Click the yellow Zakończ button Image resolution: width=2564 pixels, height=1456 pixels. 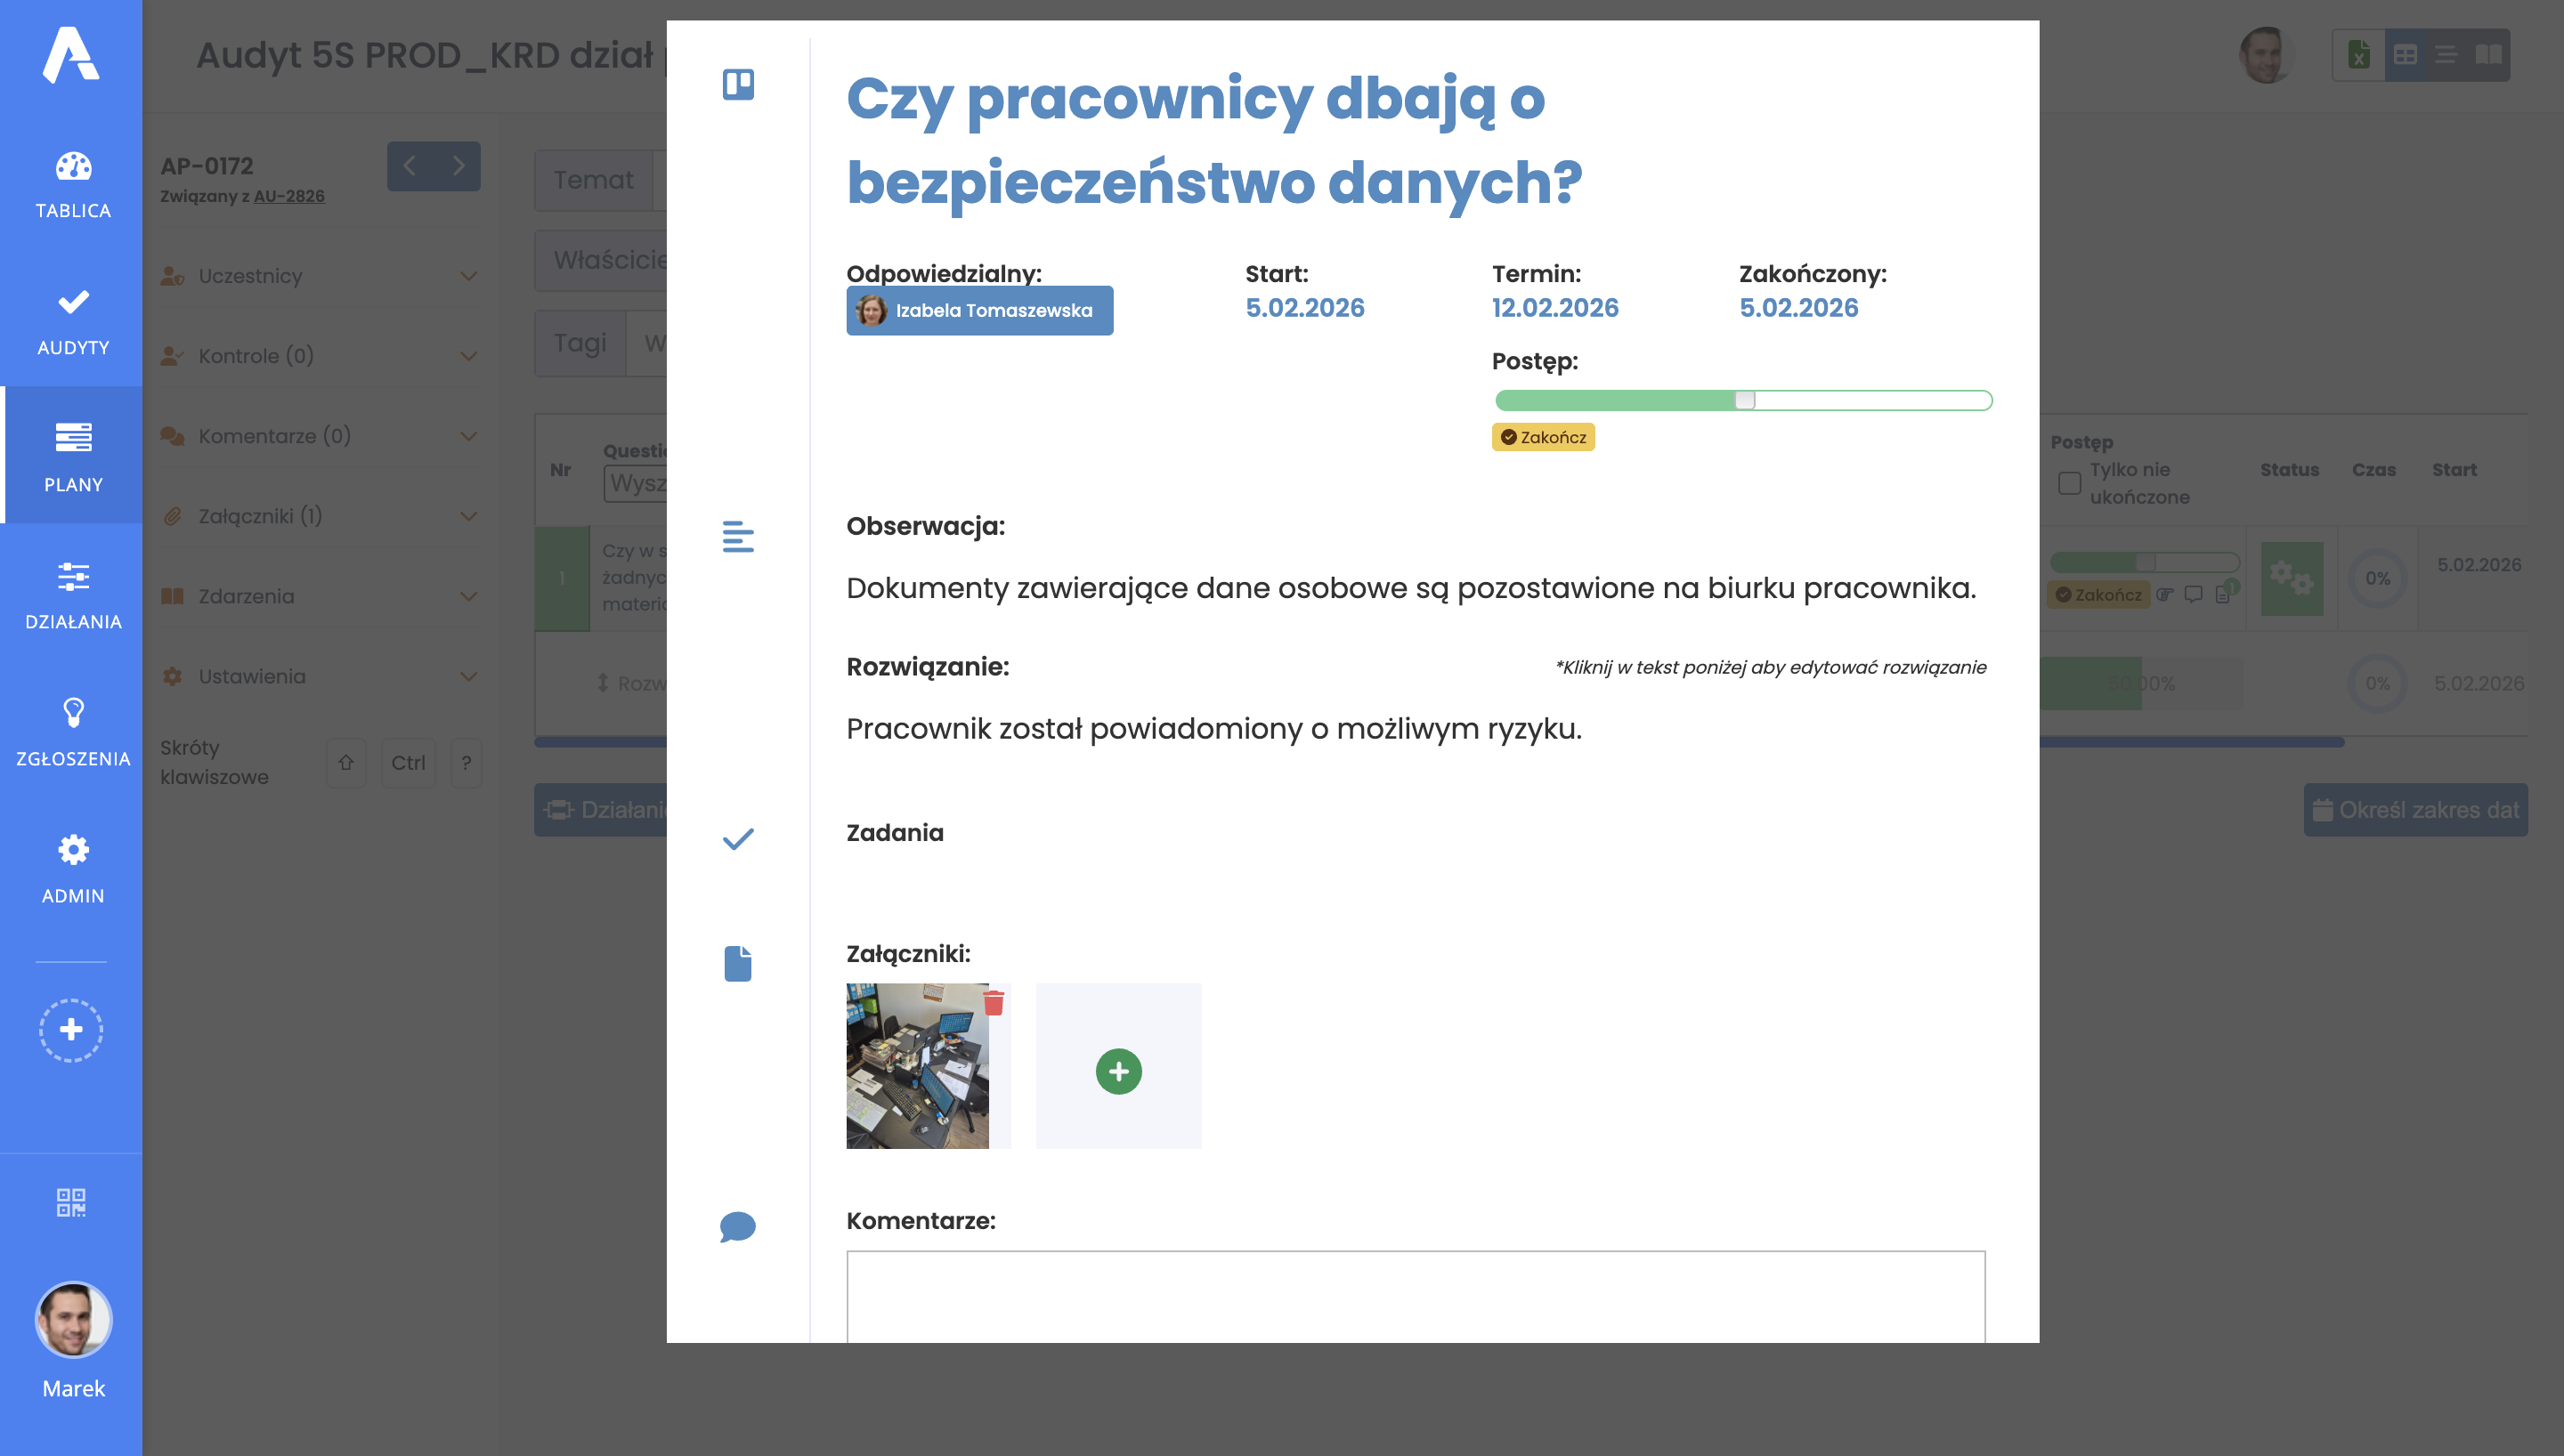pos(1543,437)
